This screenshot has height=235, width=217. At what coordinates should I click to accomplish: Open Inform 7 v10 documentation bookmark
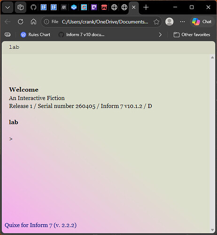point(82,35)
